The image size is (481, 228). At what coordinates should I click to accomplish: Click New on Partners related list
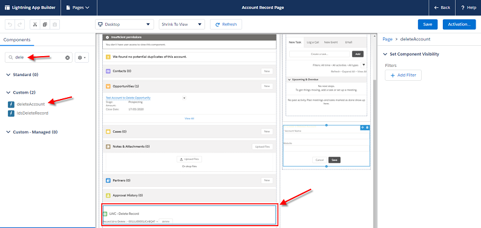coord(267,180)
